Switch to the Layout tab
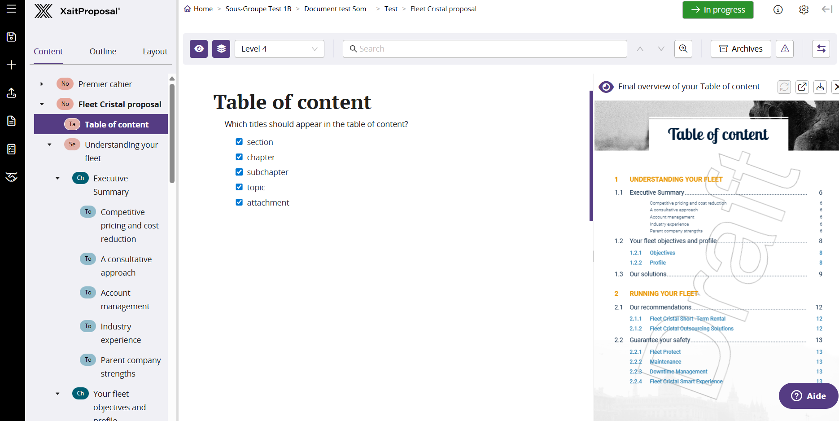The image size is (839, 421). click(x=155, y=51)
